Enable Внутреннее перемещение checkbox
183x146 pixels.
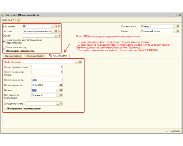(5, 108)
